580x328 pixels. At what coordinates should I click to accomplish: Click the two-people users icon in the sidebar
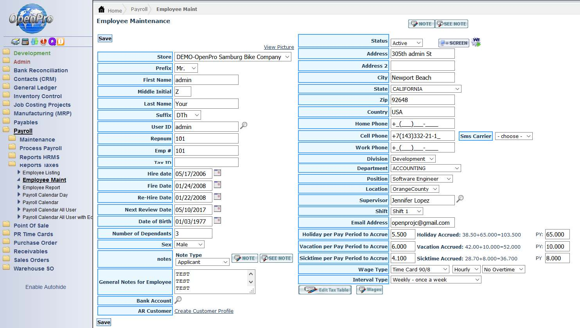[34, 41]
